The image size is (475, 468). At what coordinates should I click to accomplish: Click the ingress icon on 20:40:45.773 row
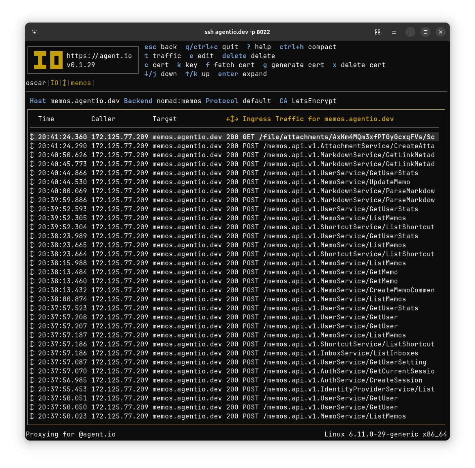click(x=32, y=164)
